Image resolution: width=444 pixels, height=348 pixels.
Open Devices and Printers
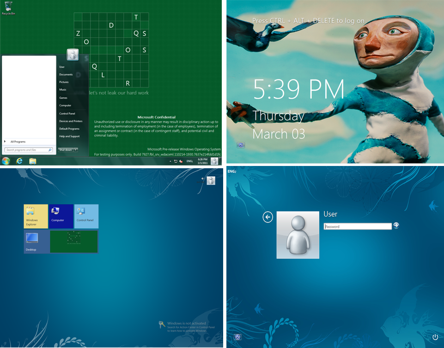point(71,121)
